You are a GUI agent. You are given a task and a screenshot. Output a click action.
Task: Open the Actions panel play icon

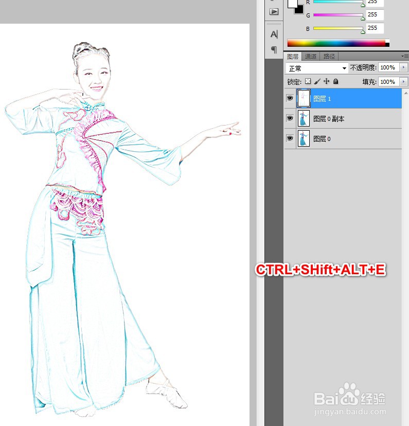274,12
